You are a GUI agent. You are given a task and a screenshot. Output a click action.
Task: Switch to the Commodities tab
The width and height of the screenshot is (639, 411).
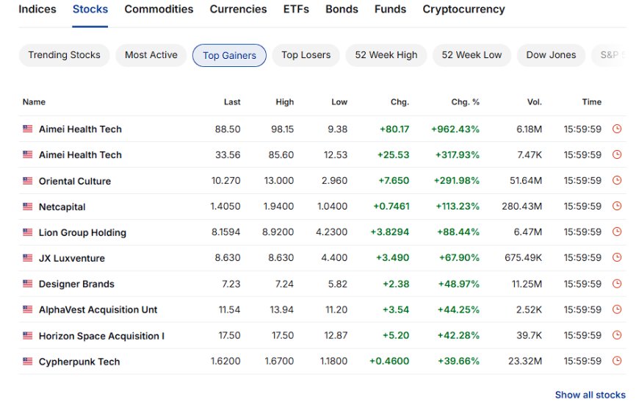point(159,9)
